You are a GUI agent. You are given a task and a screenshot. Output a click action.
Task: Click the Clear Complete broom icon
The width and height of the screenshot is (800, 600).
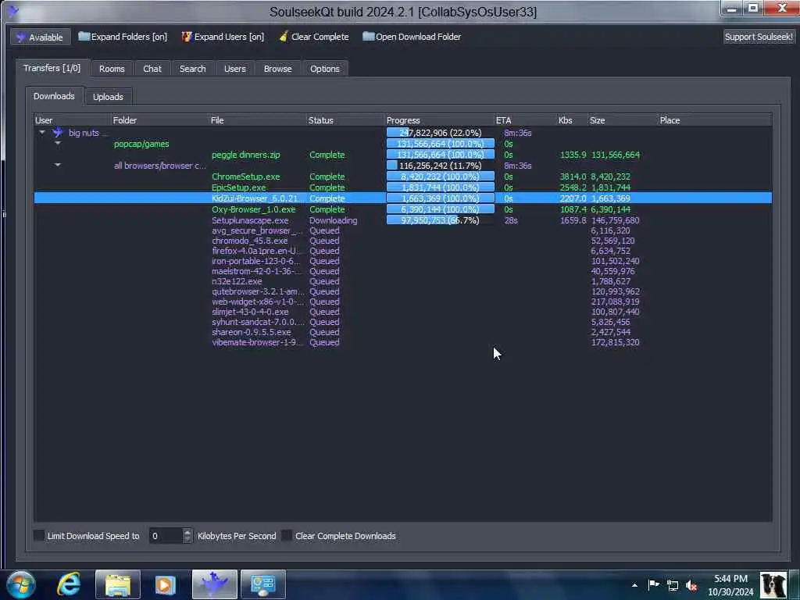tap(284, 36)
